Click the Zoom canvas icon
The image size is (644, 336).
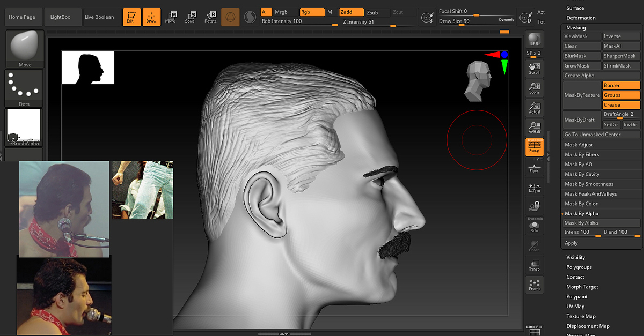point(534,88)
